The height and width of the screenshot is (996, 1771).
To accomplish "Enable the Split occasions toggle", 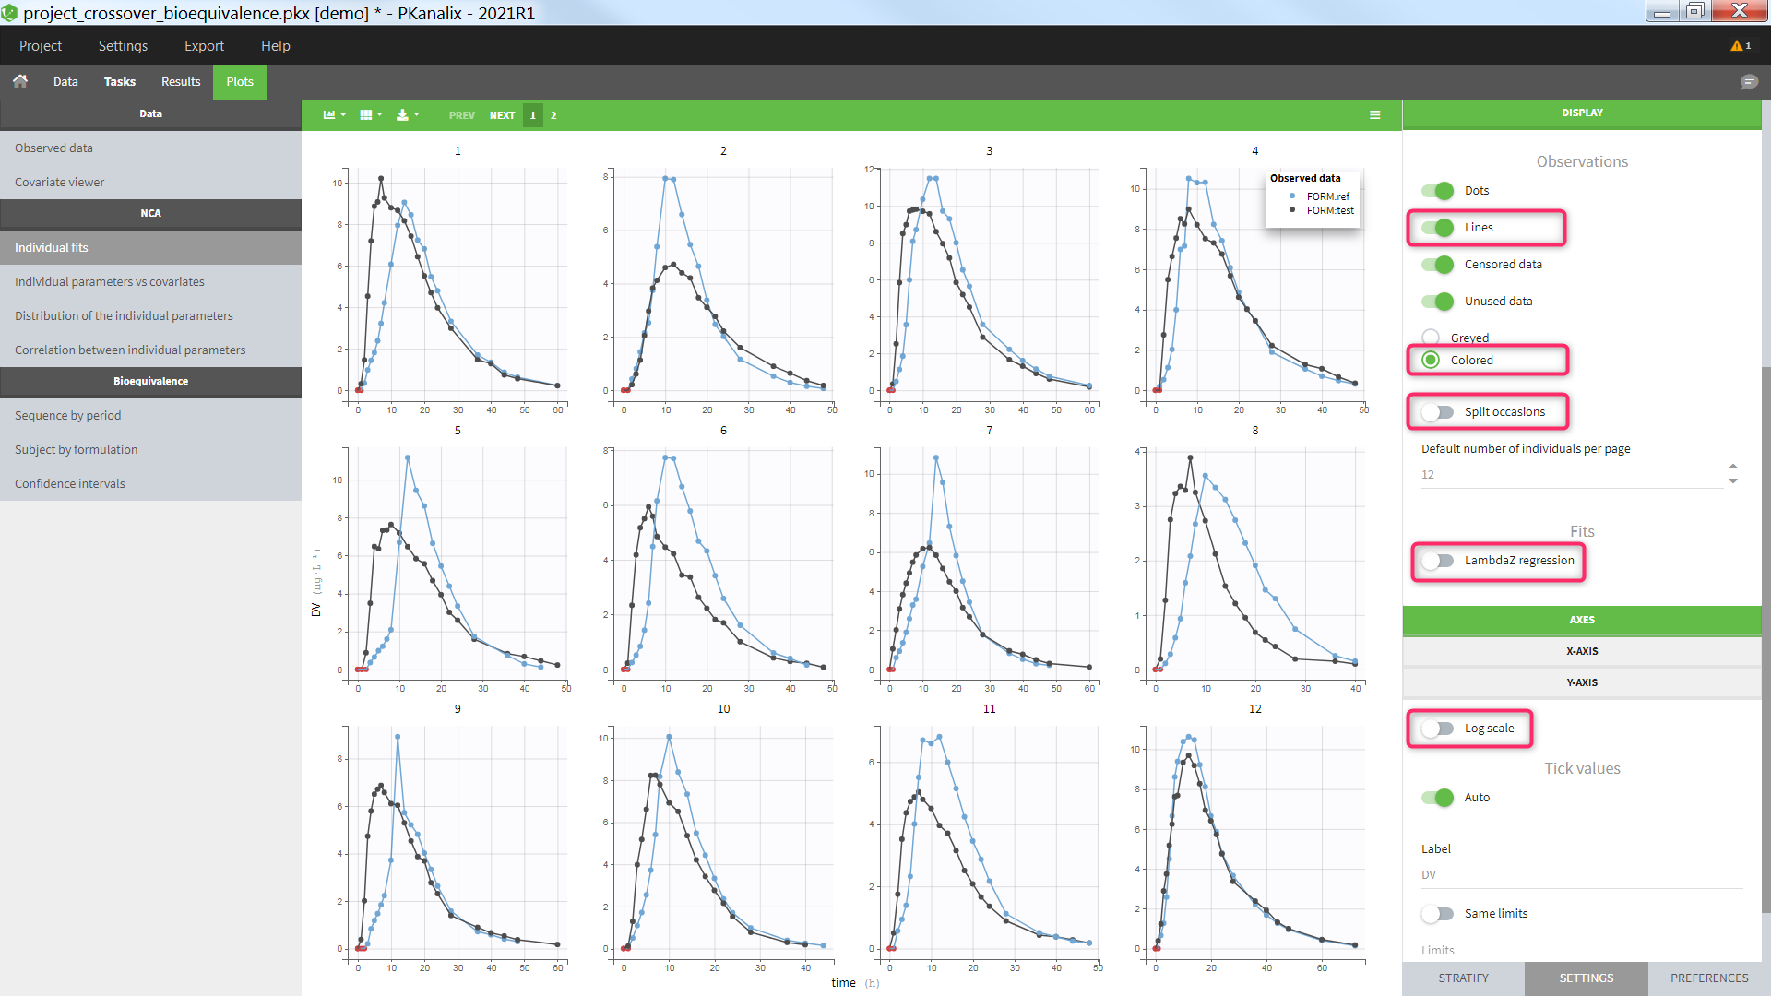I will pos(1438,412).
